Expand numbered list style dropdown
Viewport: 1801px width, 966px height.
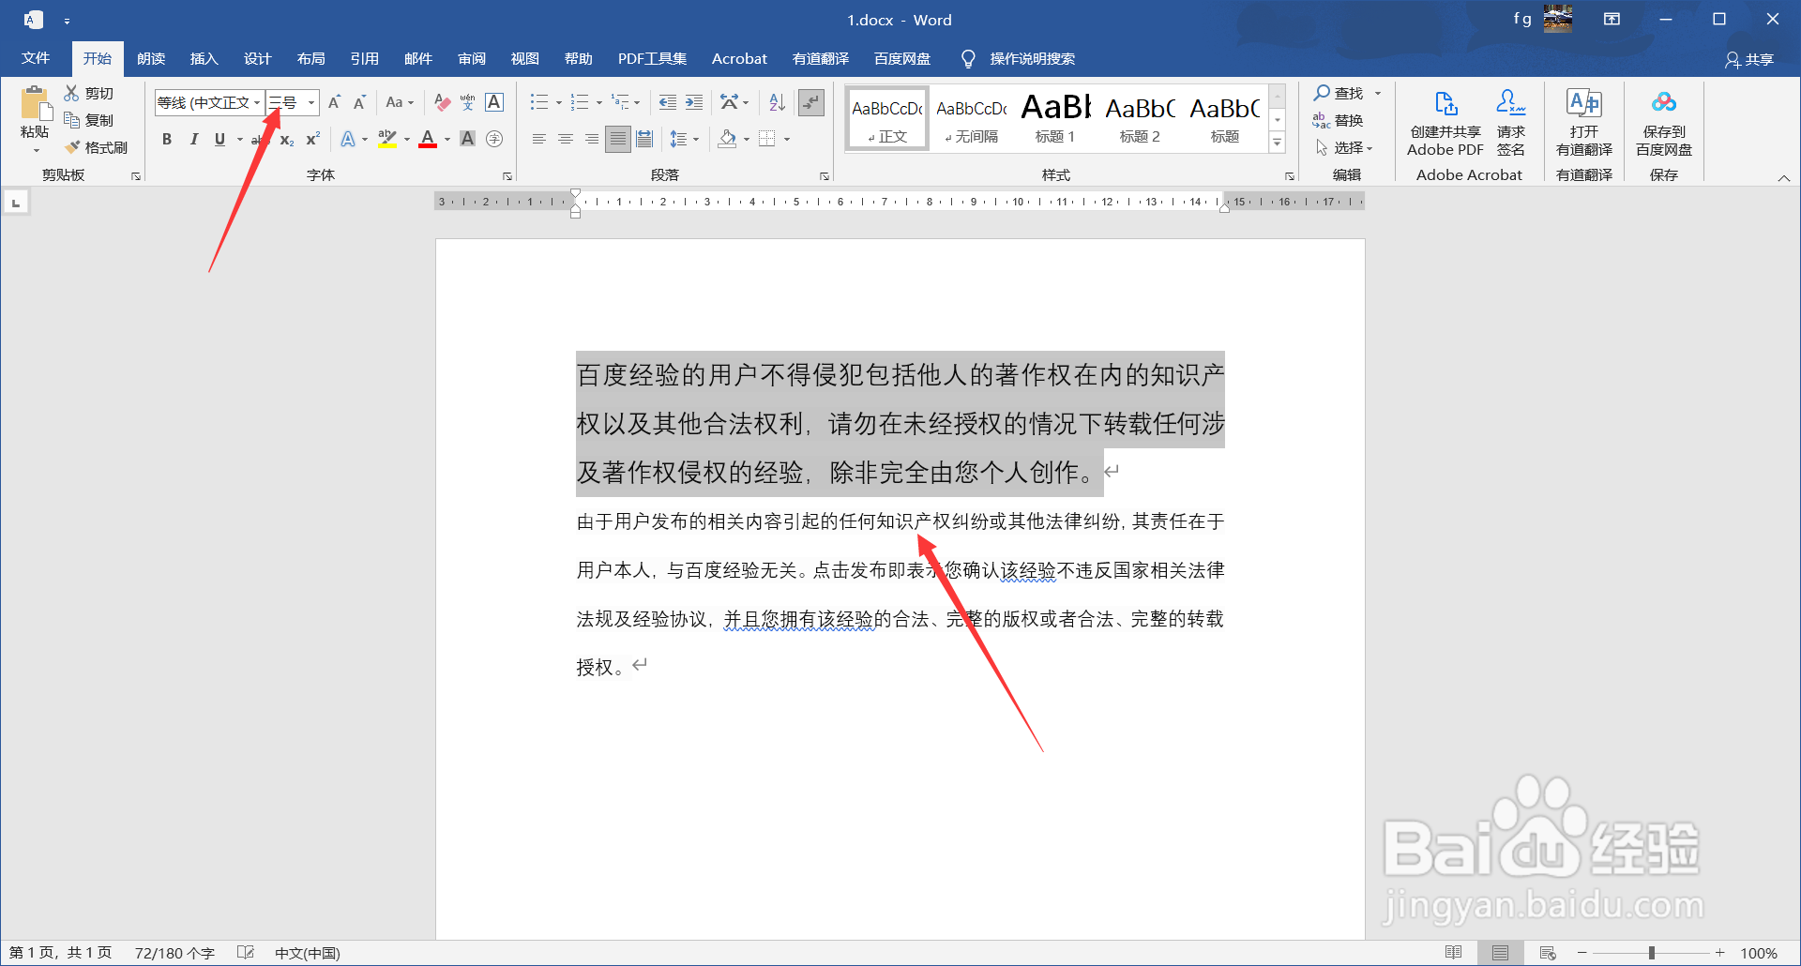pos(598,102)
